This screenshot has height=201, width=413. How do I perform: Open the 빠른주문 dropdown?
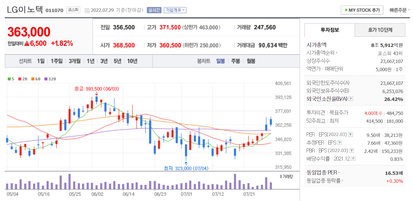coord(400,10)
